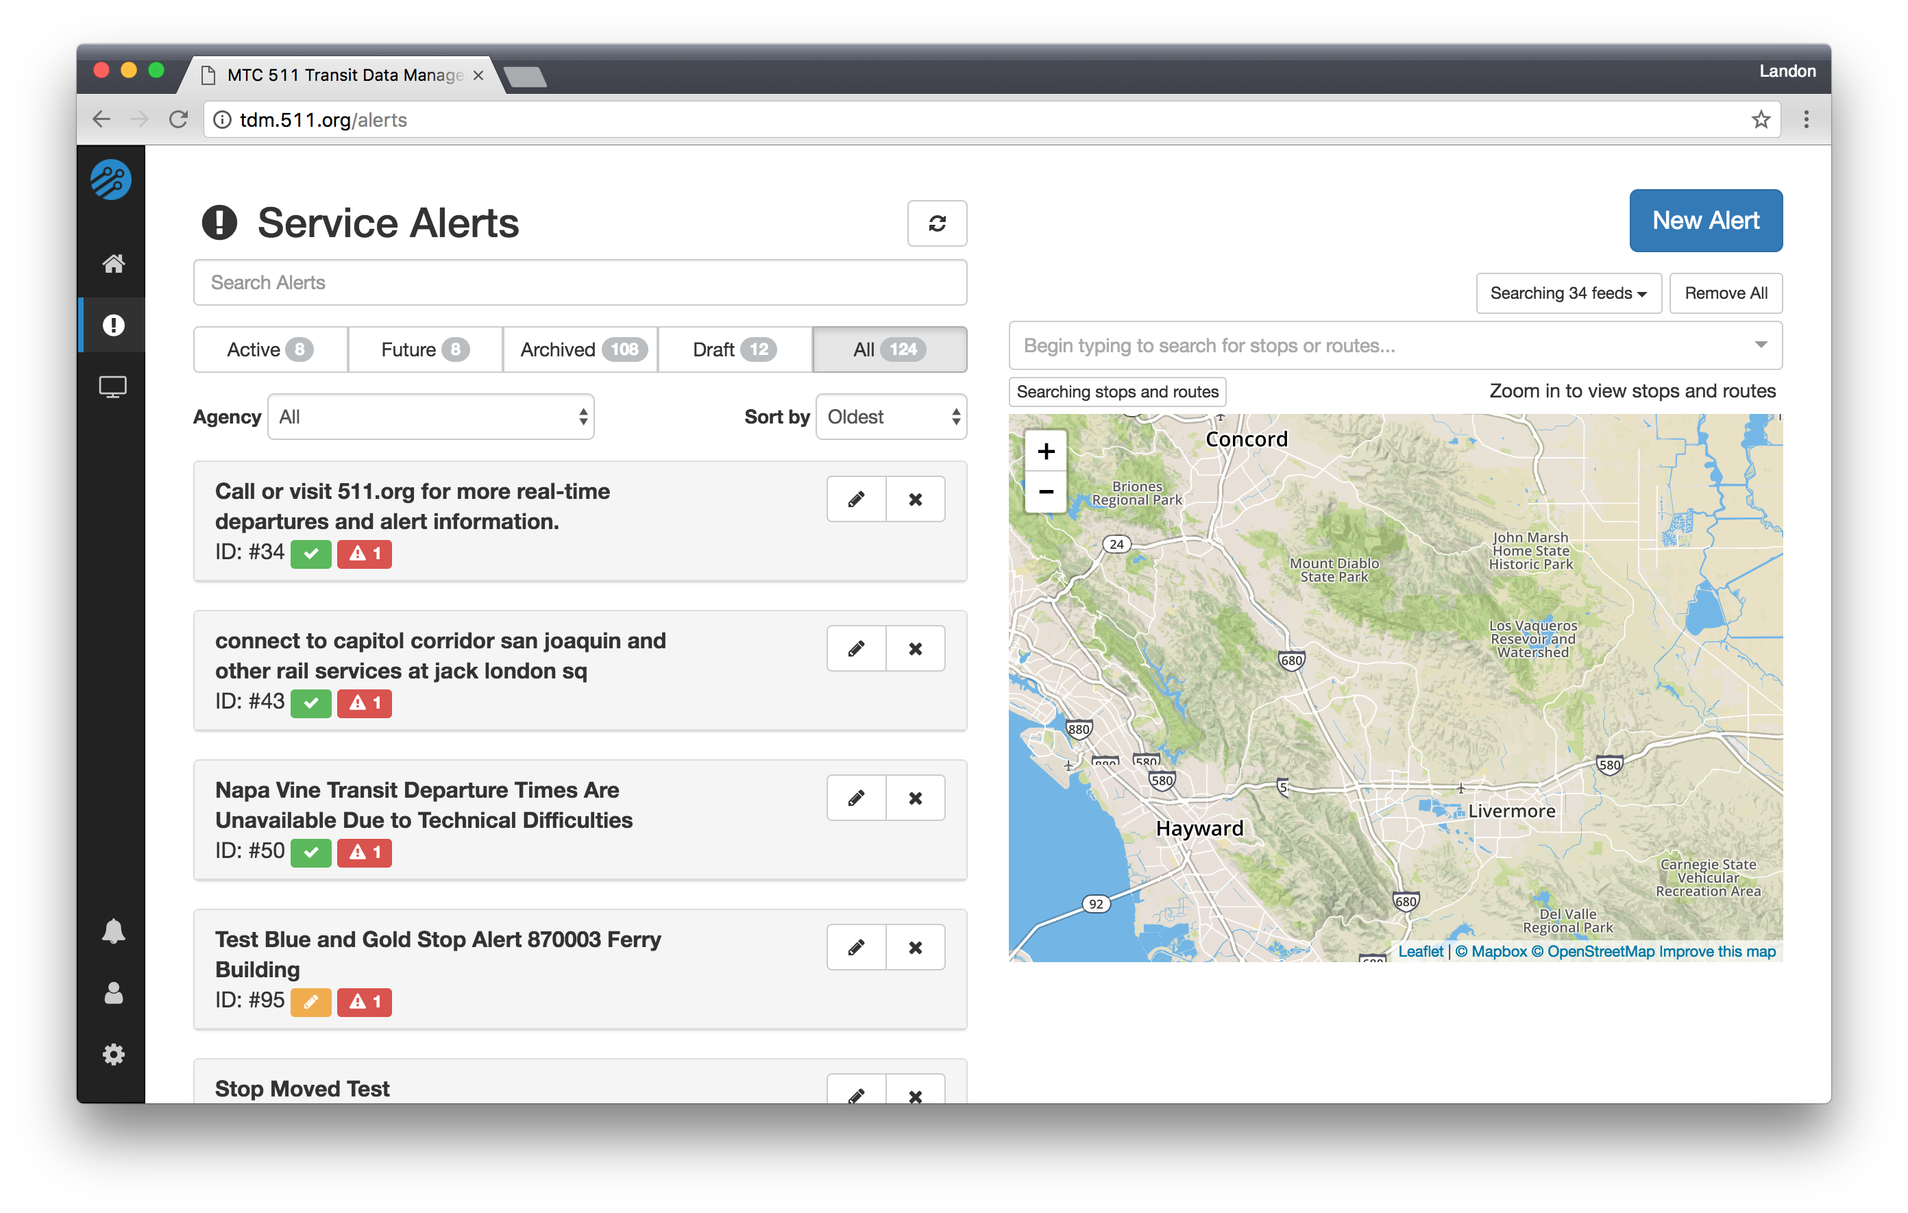
Task: Click orange draft badge on alert #95
Action: (x=310, y=1001)
